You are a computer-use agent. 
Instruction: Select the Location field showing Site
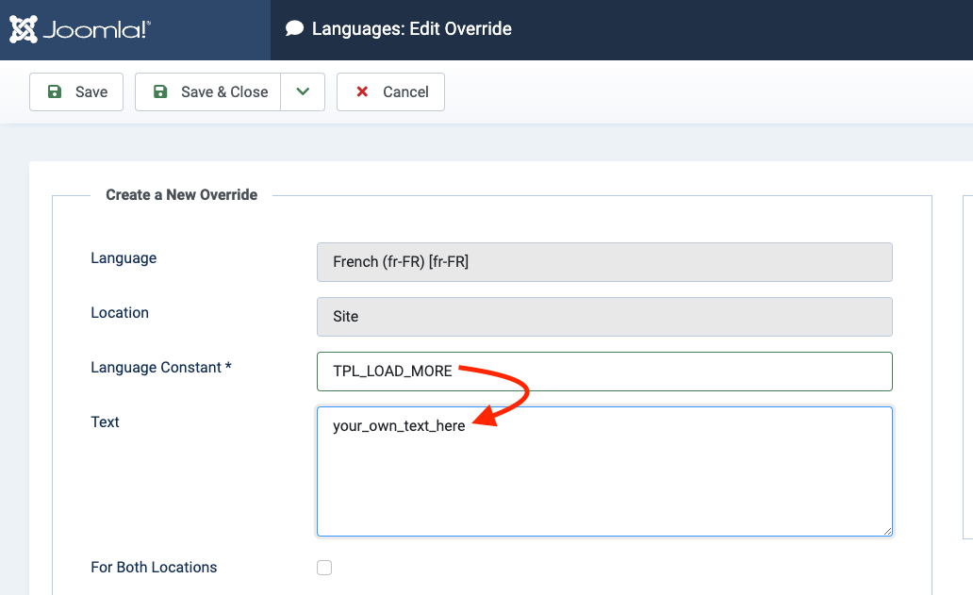coord(604,317)
